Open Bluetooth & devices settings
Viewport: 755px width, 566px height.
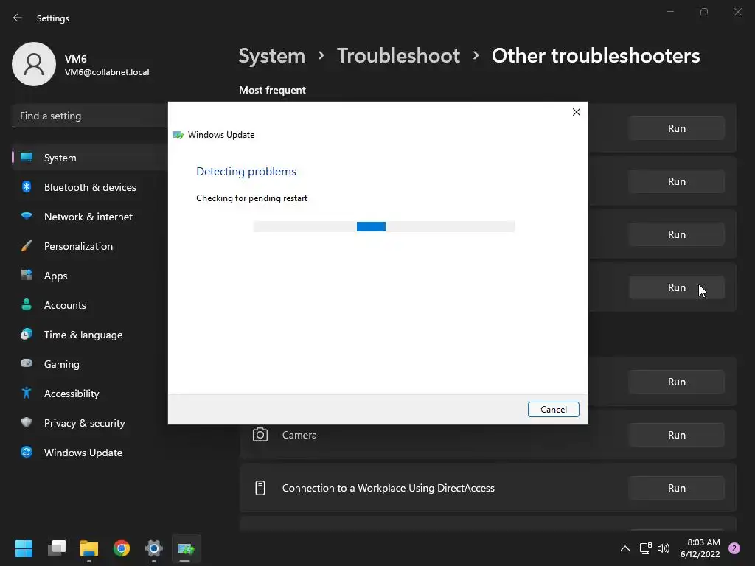90,187
